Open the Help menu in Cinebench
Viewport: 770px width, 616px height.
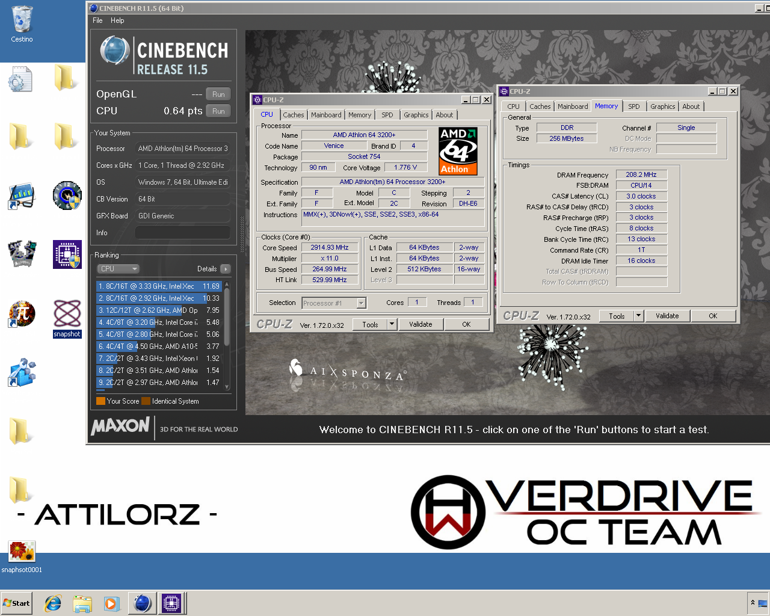click(117, 20)
